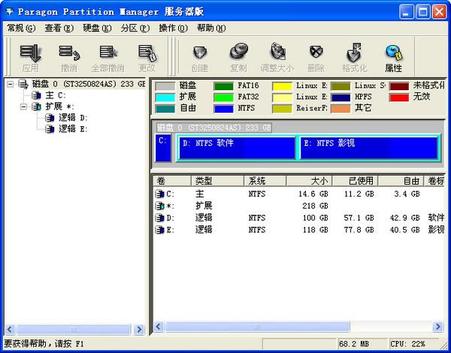The height and width of the screenshot is (353, 451).
Task: Click the 全部撤消 (Undo All) icon
Action: click(x=107, y=56)
